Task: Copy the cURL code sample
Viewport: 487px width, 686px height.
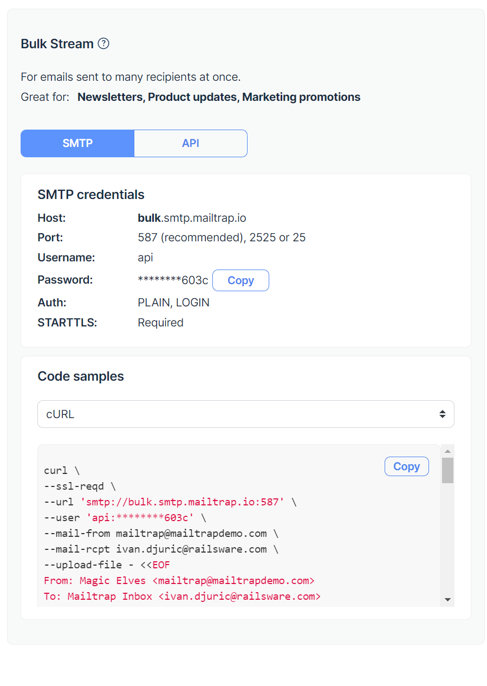Action: (406, 466)
